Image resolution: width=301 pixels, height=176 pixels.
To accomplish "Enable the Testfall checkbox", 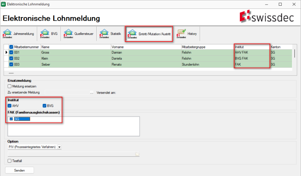I will 9,161.
